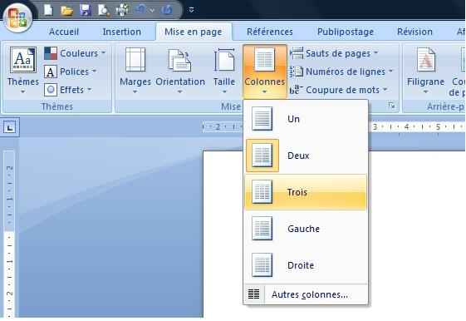Screen dimensions: 466x321
Task: Click the tab stop selector on ruler
Action: tap(10, 127)
